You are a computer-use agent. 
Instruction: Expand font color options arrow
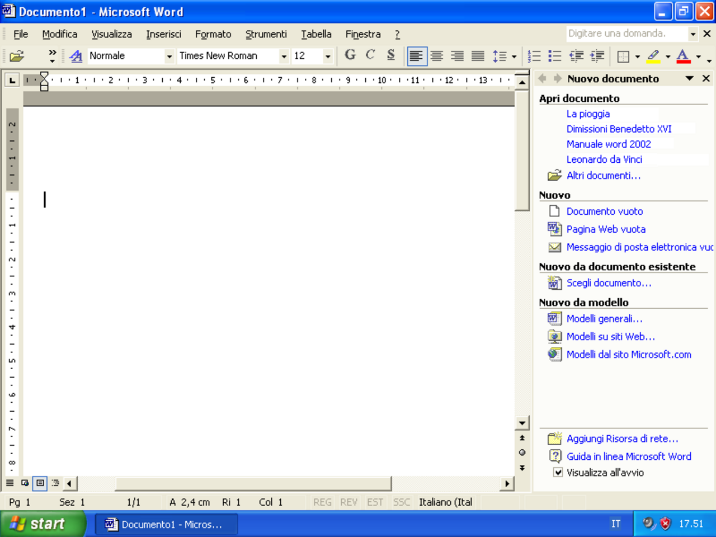(698, 56)
